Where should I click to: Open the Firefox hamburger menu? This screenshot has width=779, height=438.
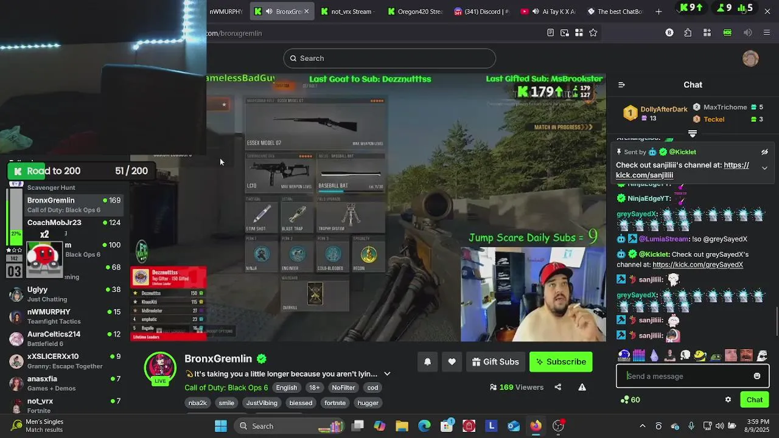click(x=767, y=33)
